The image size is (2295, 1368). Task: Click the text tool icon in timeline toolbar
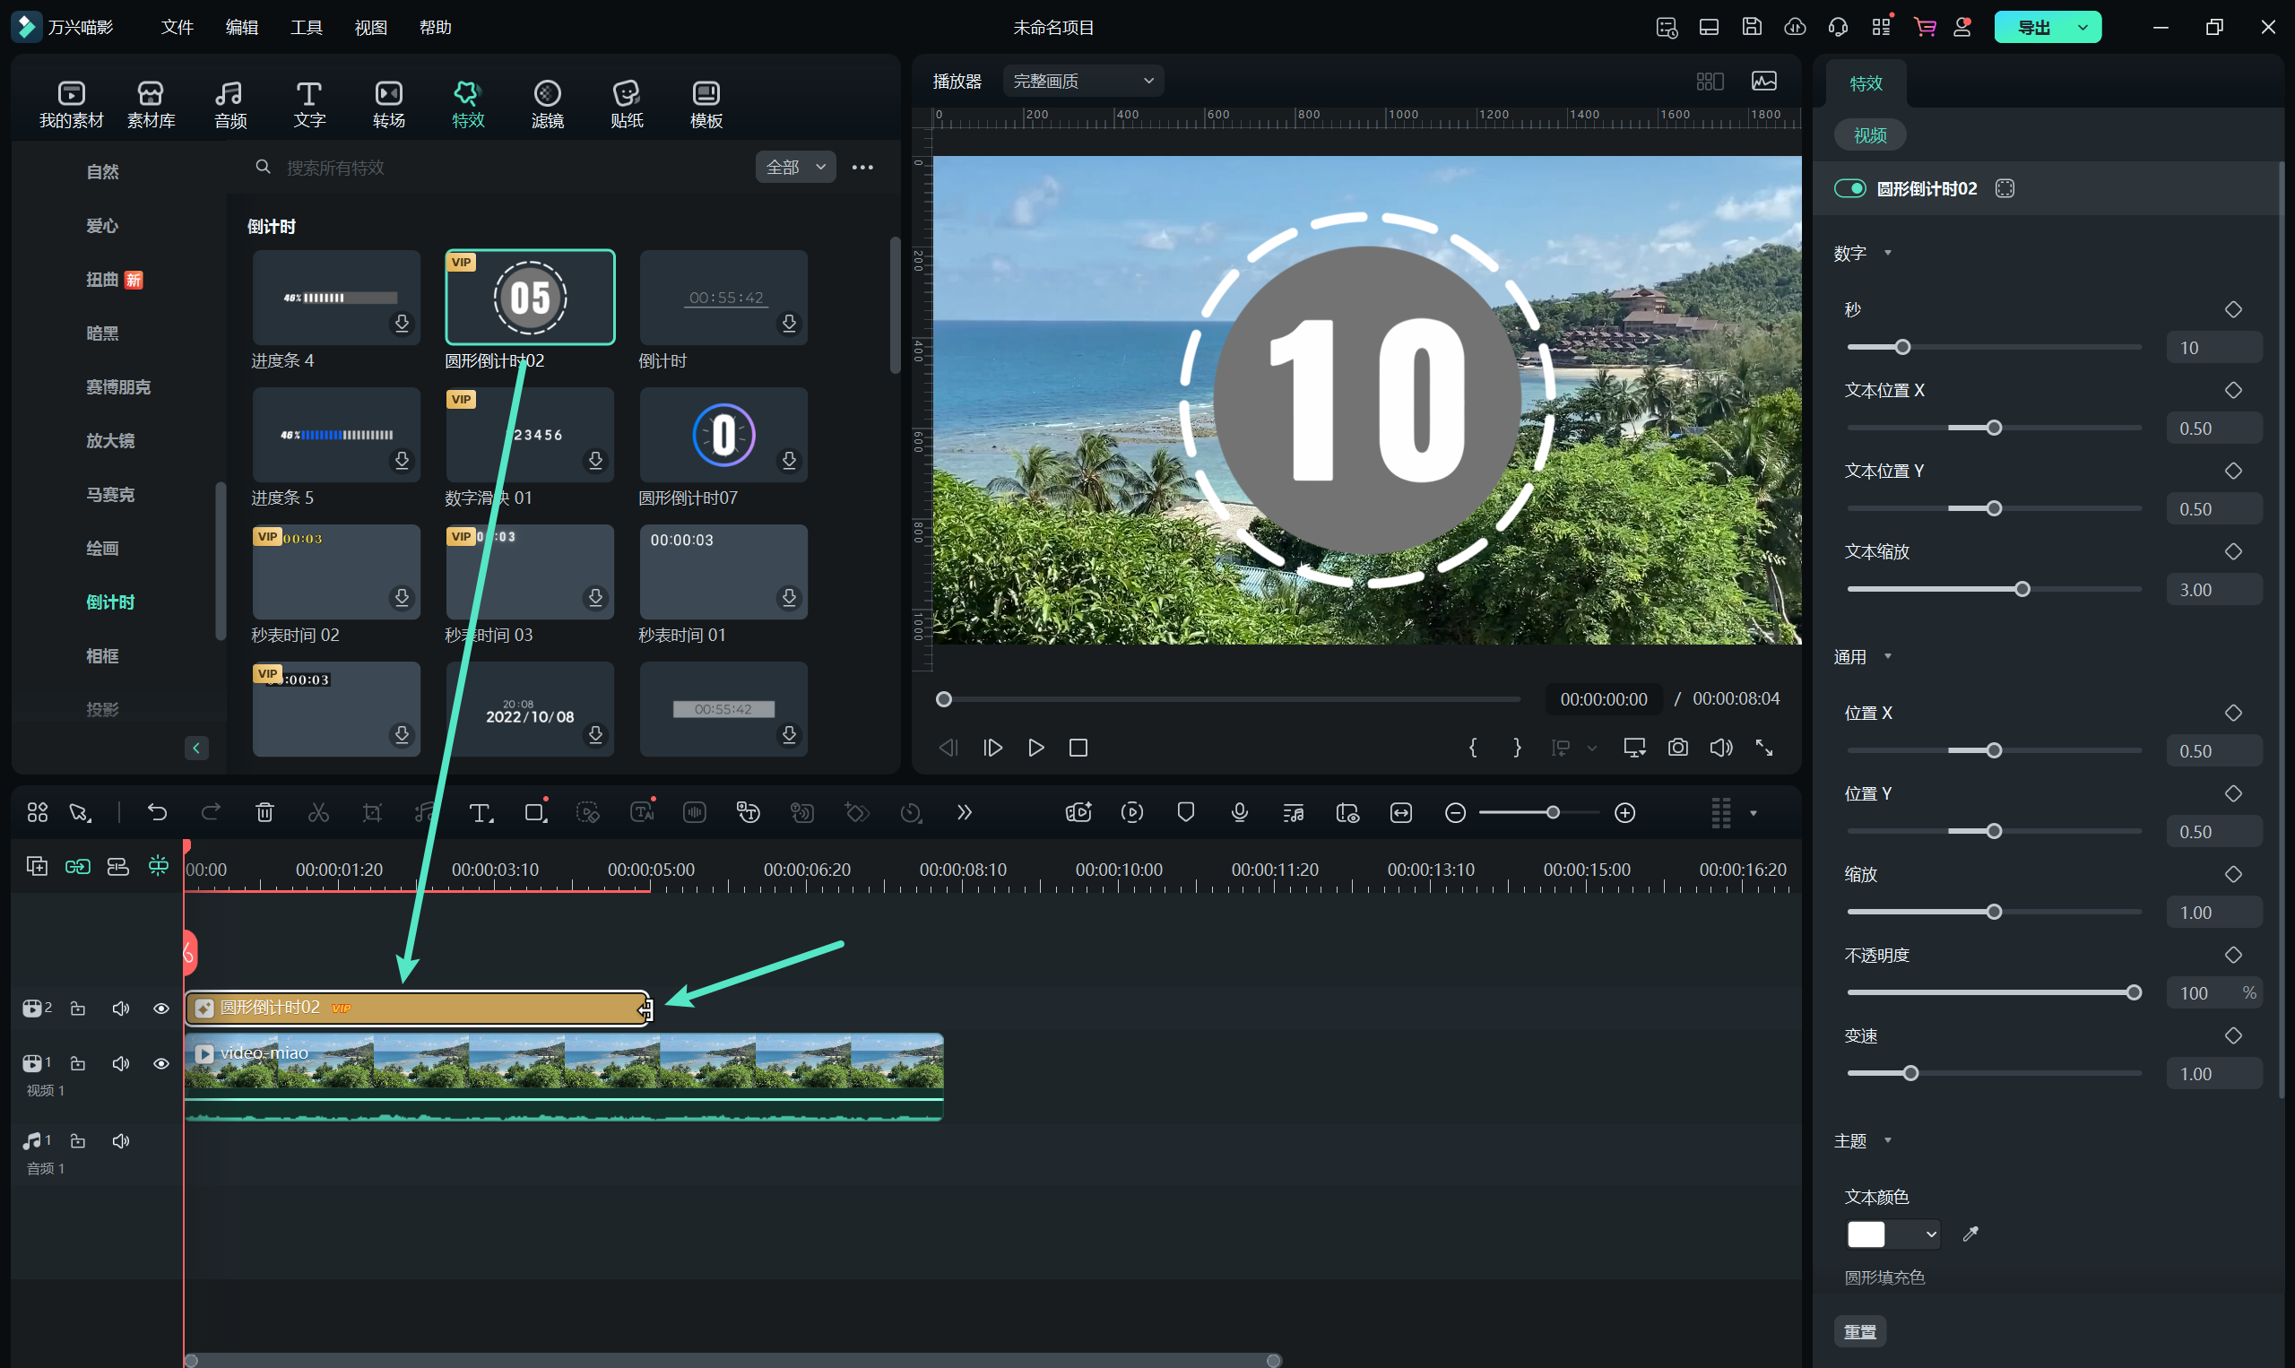click(481, 812)
